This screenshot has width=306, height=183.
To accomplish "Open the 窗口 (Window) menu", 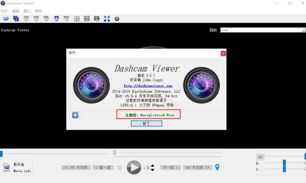I will [x=27, y=11].
